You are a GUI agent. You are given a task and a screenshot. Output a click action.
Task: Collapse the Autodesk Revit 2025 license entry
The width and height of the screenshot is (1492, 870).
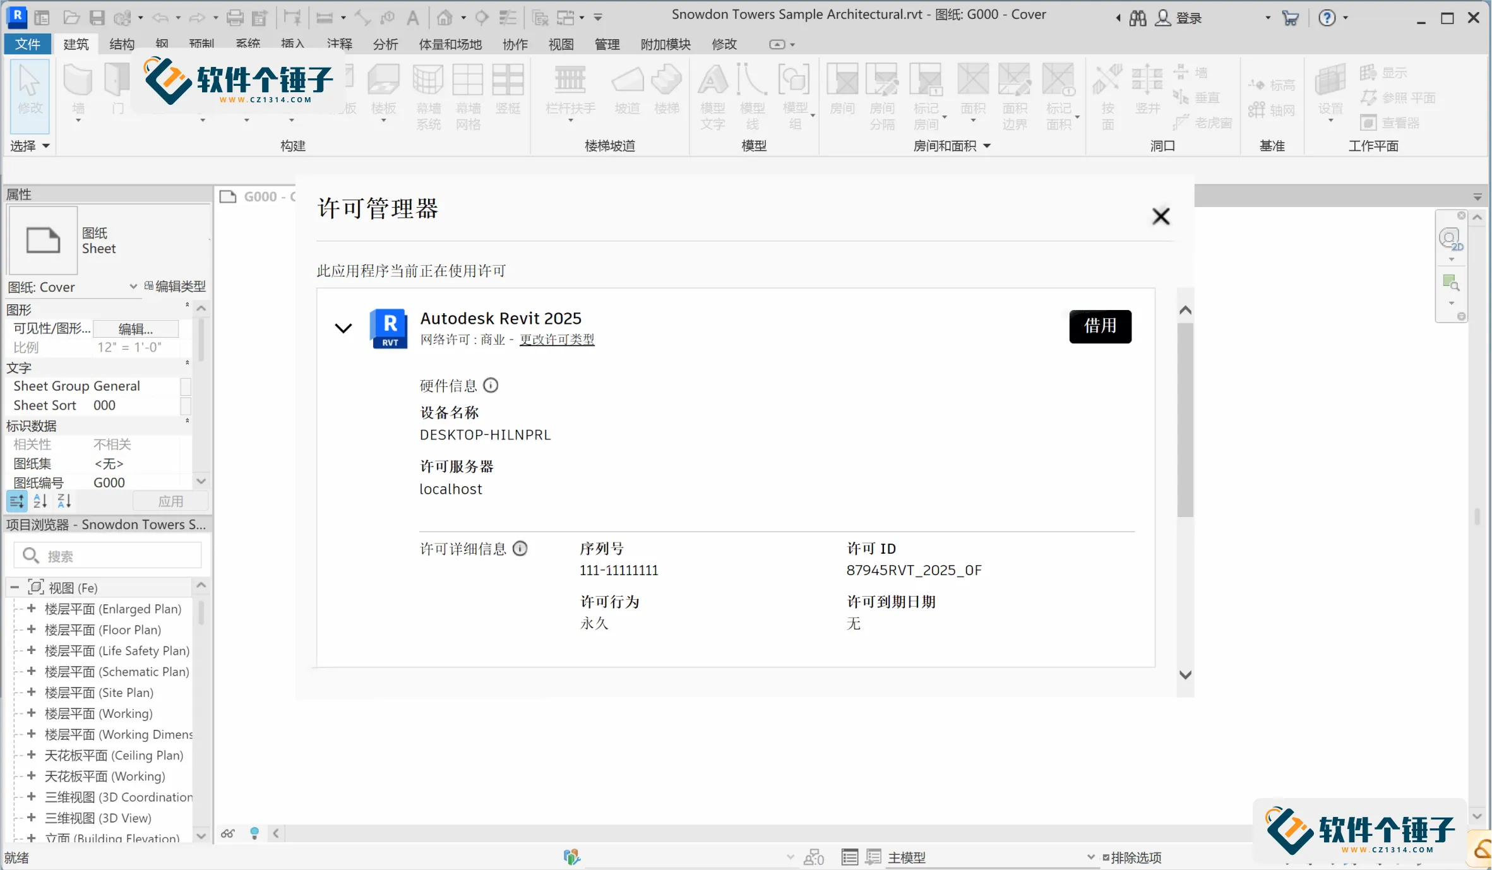click(x=343, y=328)
